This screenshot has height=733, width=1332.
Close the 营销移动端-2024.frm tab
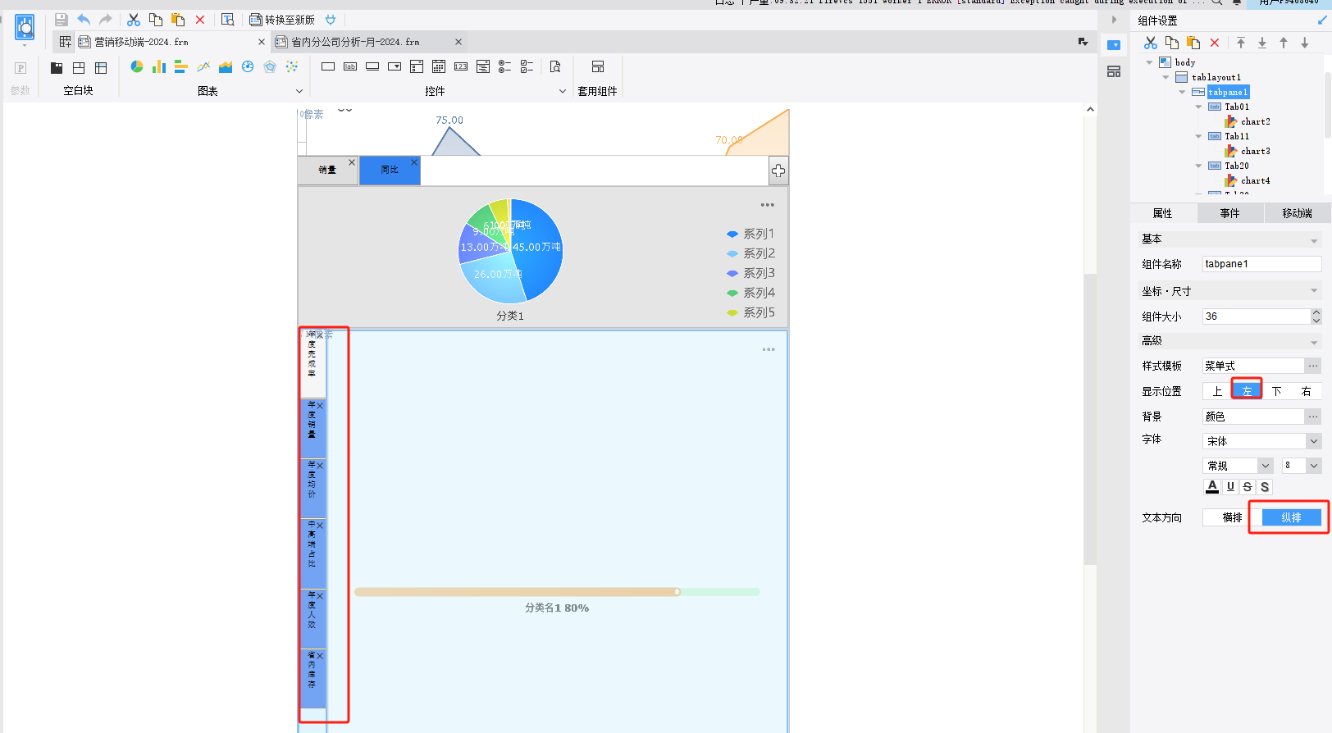(x=262, y=42)
